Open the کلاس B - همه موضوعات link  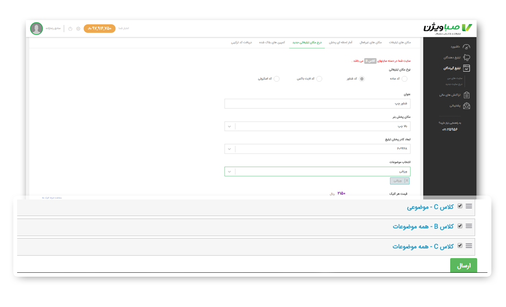click(423, 227)
